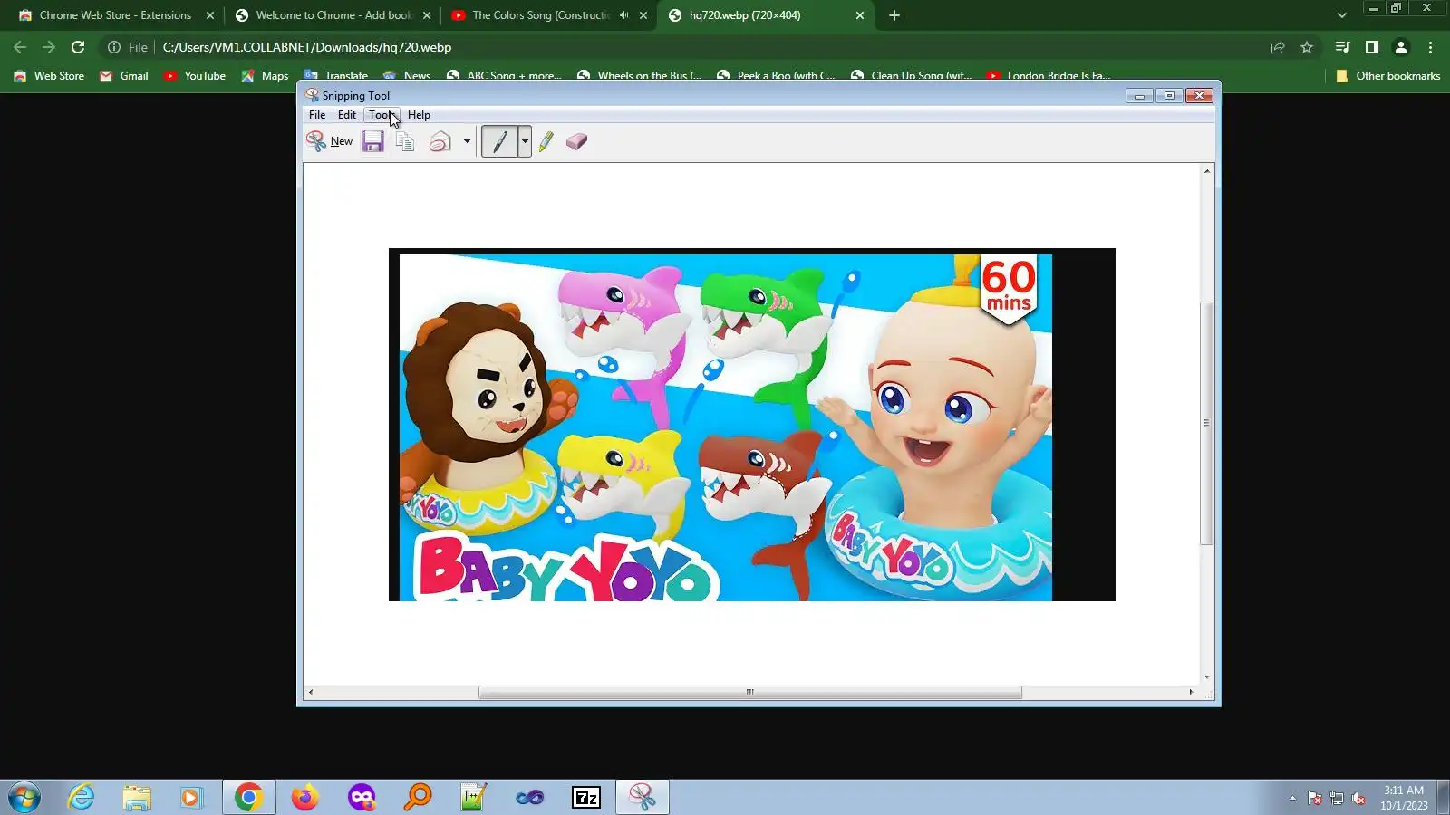Open the Chrome tab search chevron

click(1342, 15)
